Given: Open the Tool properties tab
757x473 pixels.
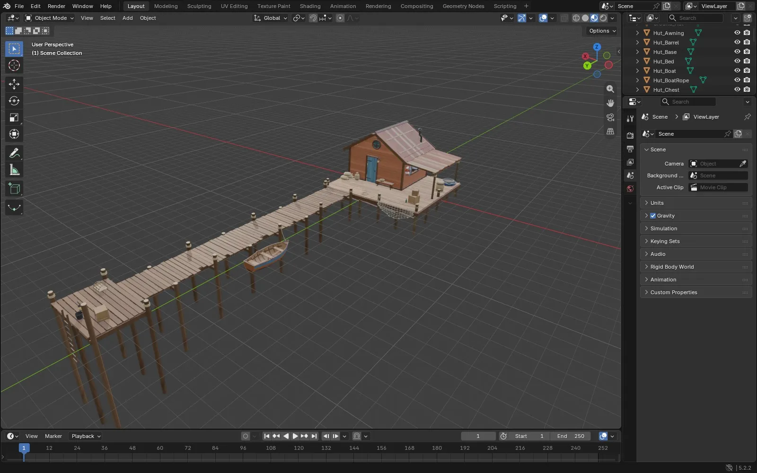Looking at the screenshot, I should click(630, 119).
